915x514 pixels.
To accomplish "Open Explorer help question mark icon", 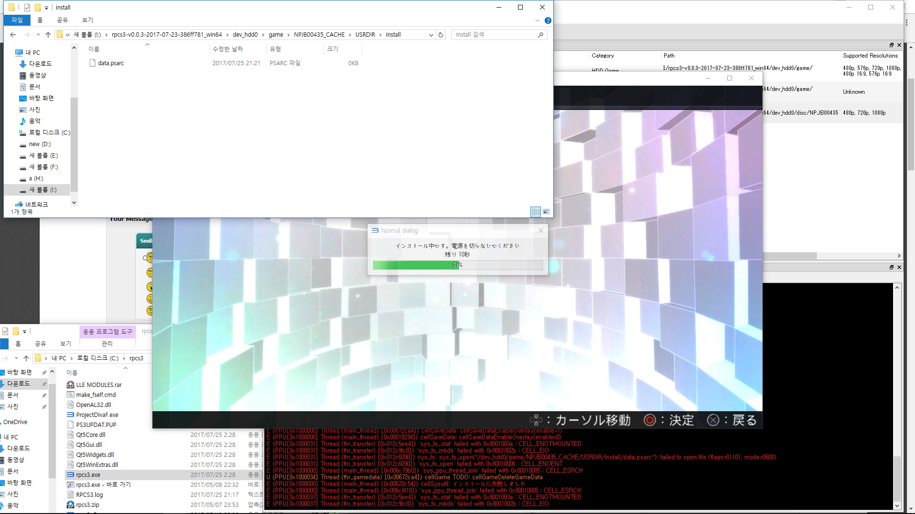I will (x=548, y=20).
